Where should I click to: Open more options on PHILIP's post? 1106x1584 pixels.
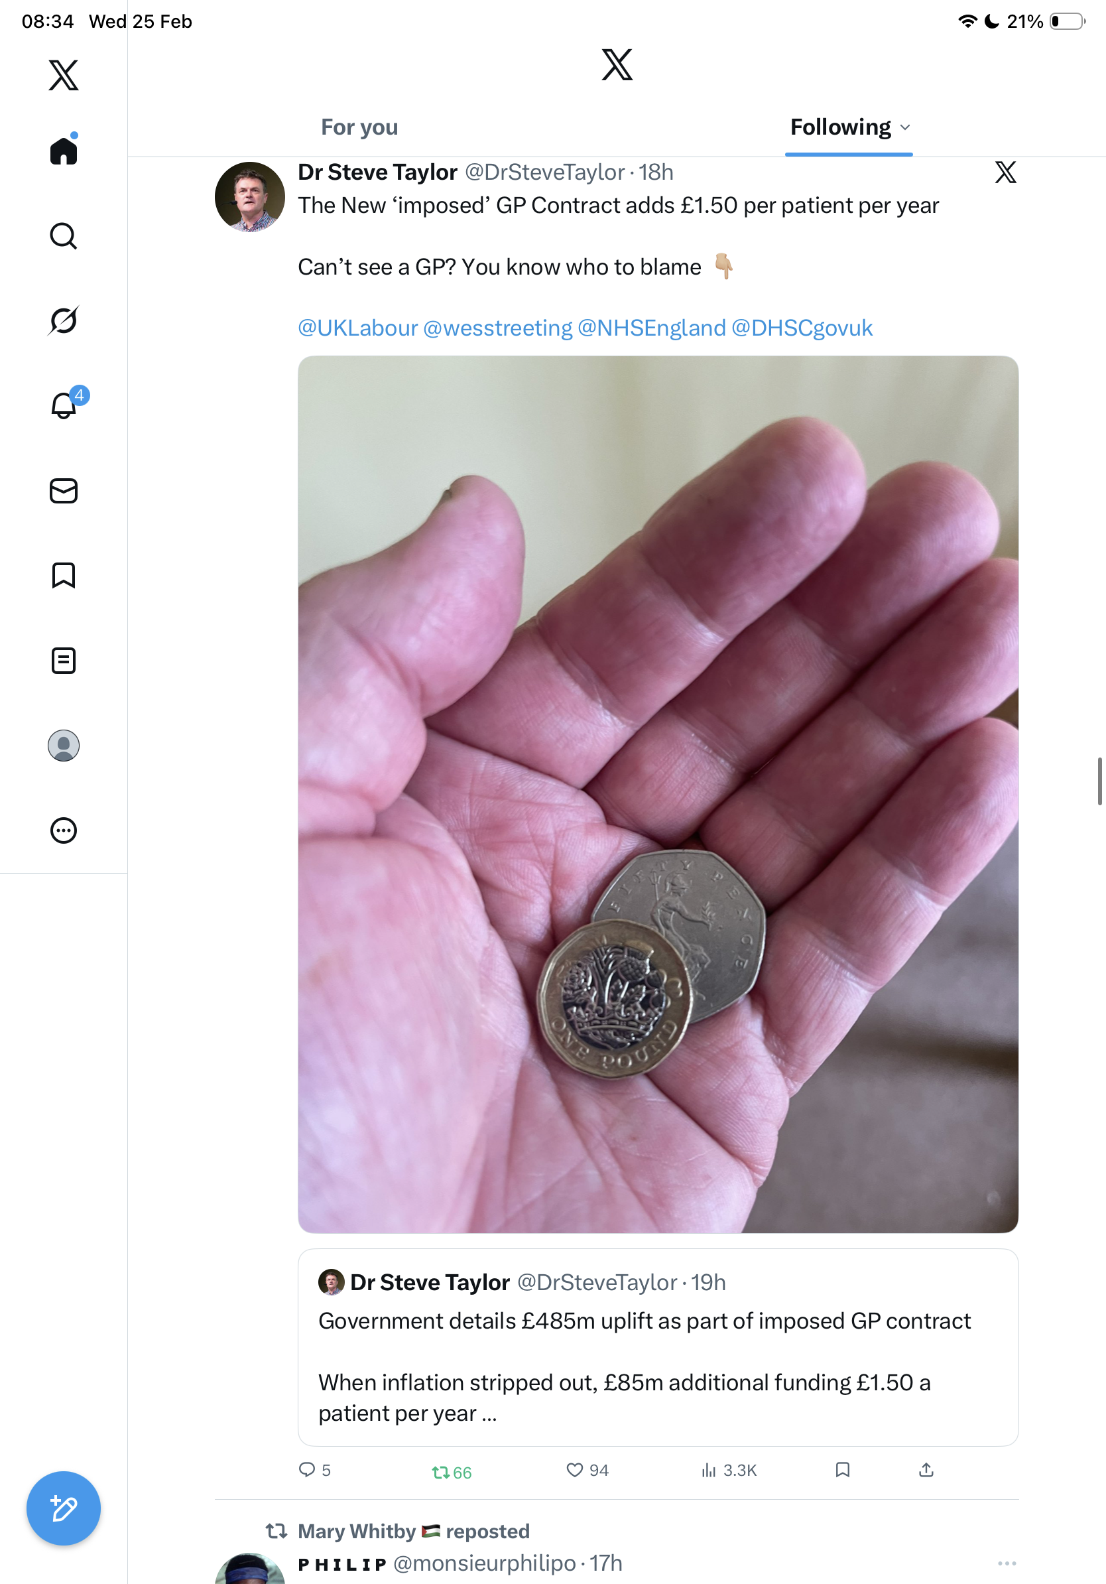[x=1007, y=1563]
